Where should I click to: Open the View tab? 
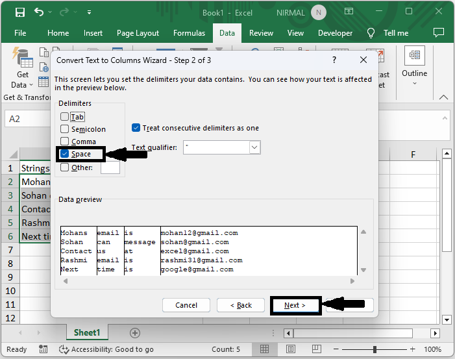click(295, 33)
